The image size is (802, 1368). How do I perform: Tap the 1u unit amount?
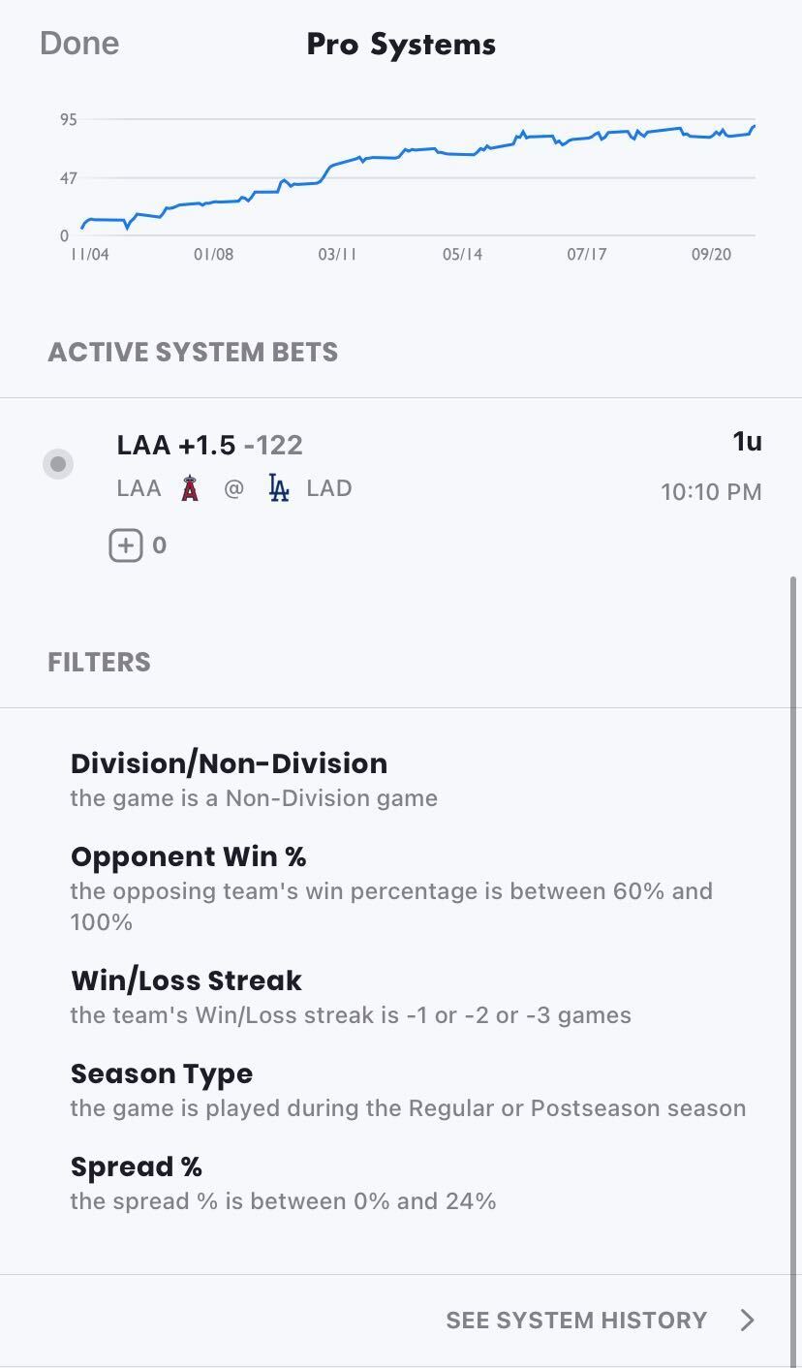pos(747,442)
